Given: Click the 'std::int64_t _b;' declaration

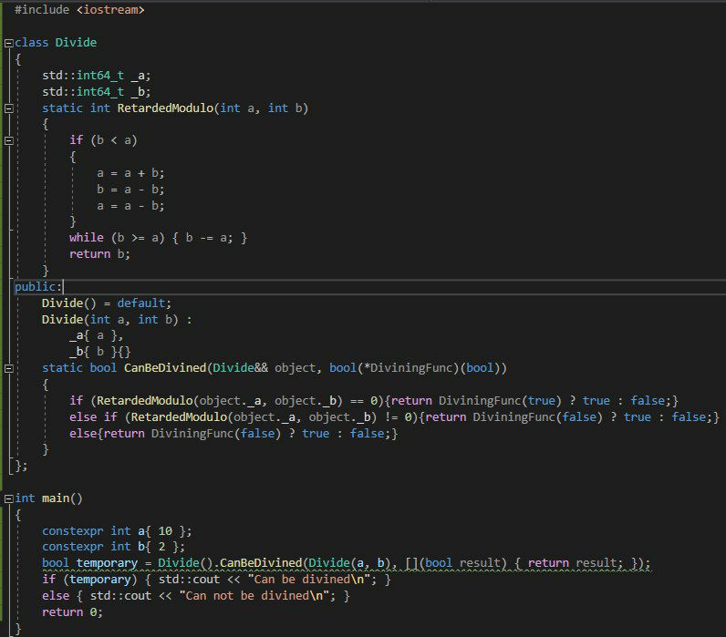Looking at the screenshot, I should (x=97, y=92).
